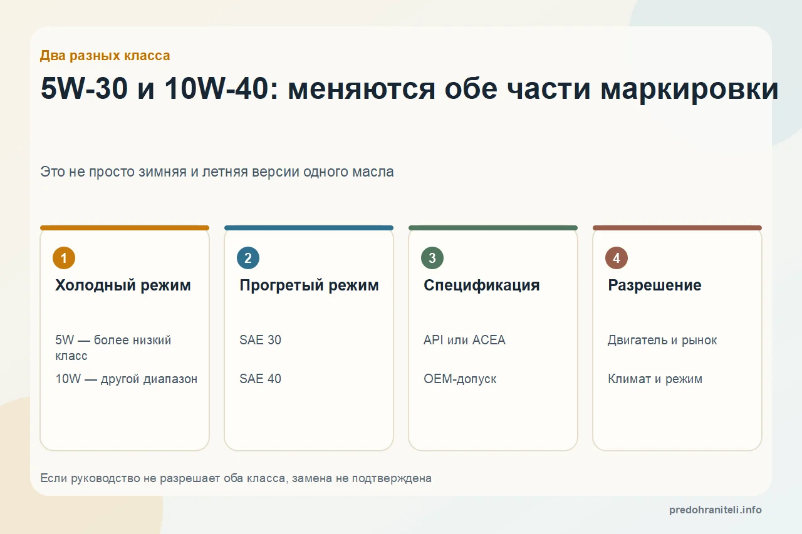Viewport: 802px width, 534px height.
Task: Click the text '10W — другой диапазон'
Action: [x=127, y=379]
